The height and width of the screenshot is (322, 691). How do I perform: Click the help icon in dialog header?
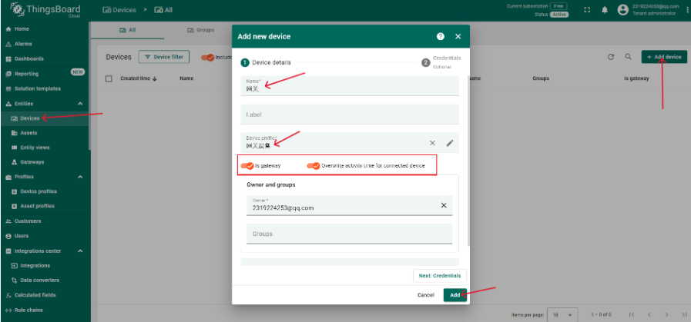(440, 36)
